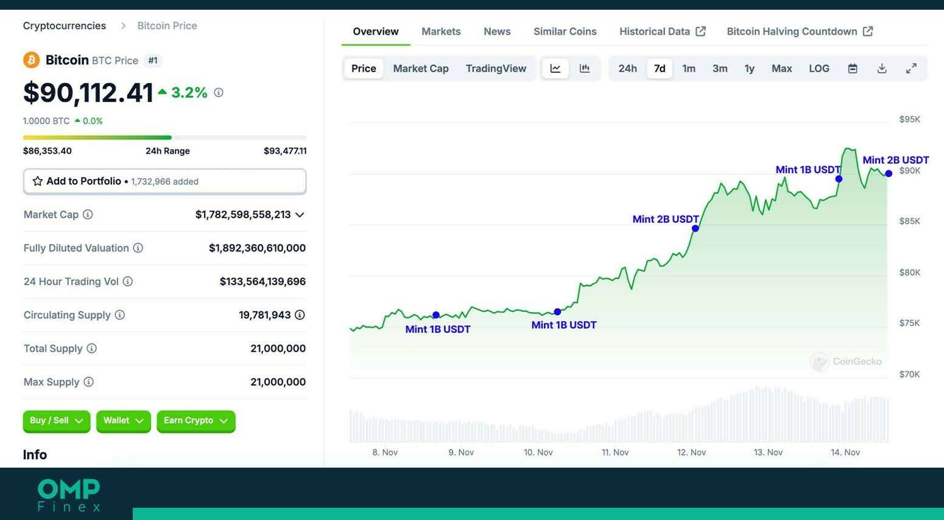Click the $93,477.11 range high value
This screenshot has width=944, height=520.
tap(285, 151)
